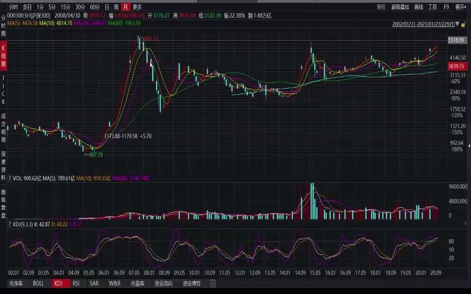Add a new indicator with the plus icon
Viewport: 471px width, 294px height.
[x=213, y=284]
